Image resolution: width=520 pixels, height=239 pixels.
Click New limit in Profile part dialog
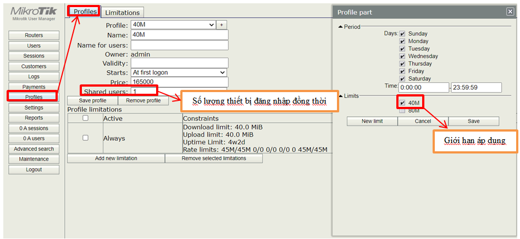pos(372,121)
